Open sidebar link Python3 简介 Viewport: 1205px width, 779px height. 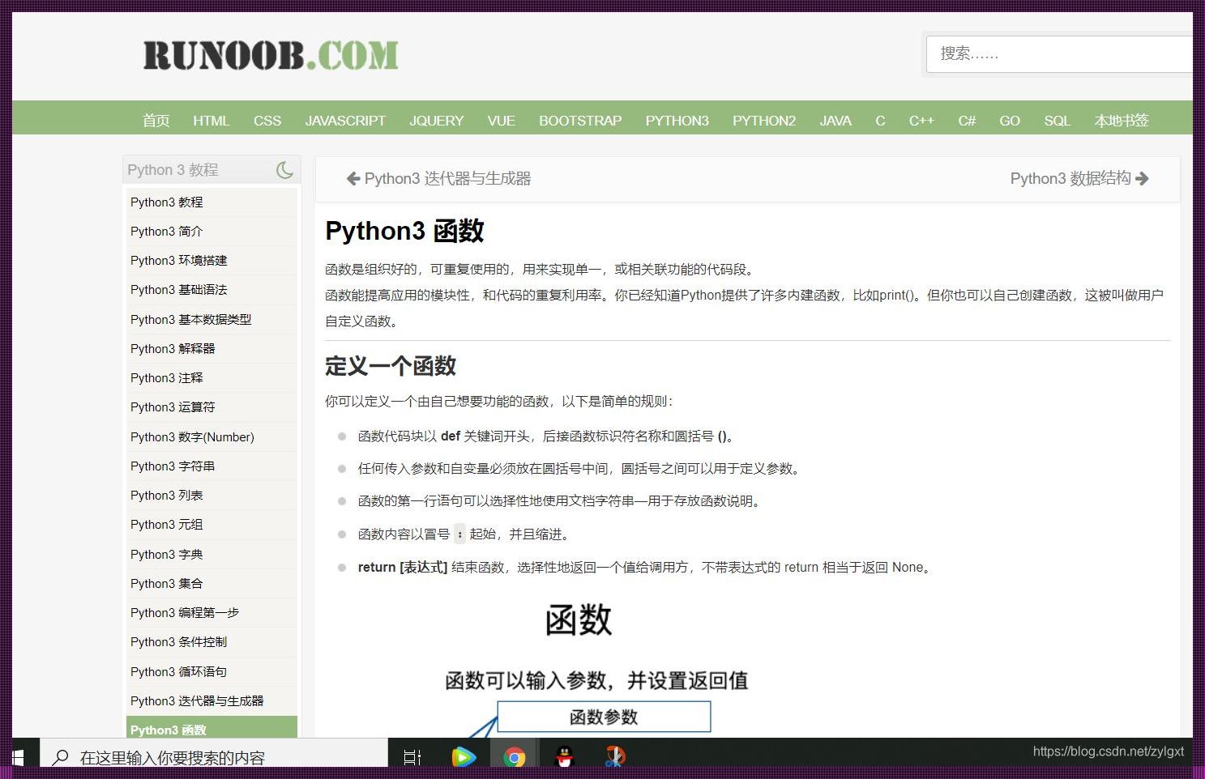click(167, 231)
